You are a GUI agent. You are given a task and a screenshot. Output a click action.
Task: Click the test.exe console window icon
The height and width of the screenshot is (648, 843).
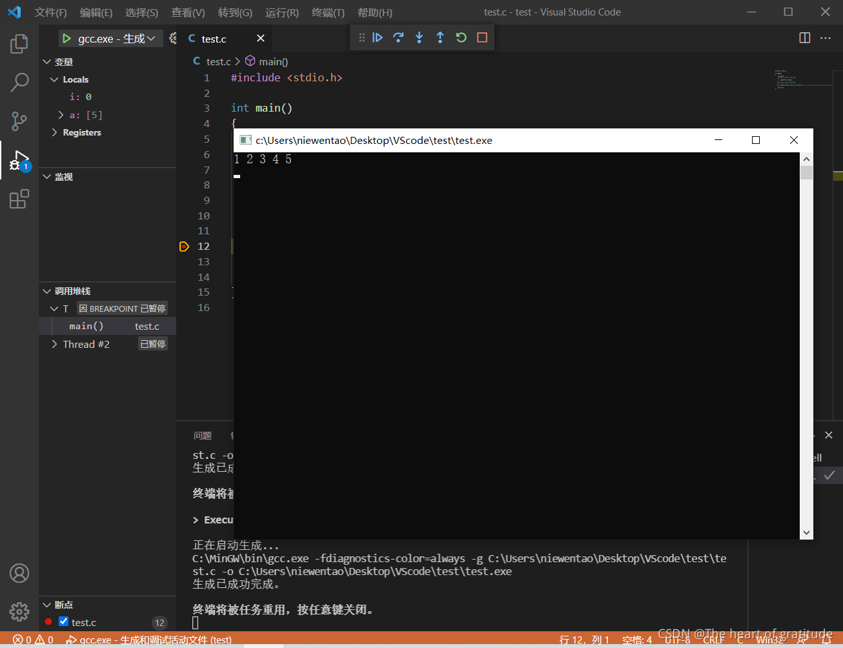pos(245,140)
